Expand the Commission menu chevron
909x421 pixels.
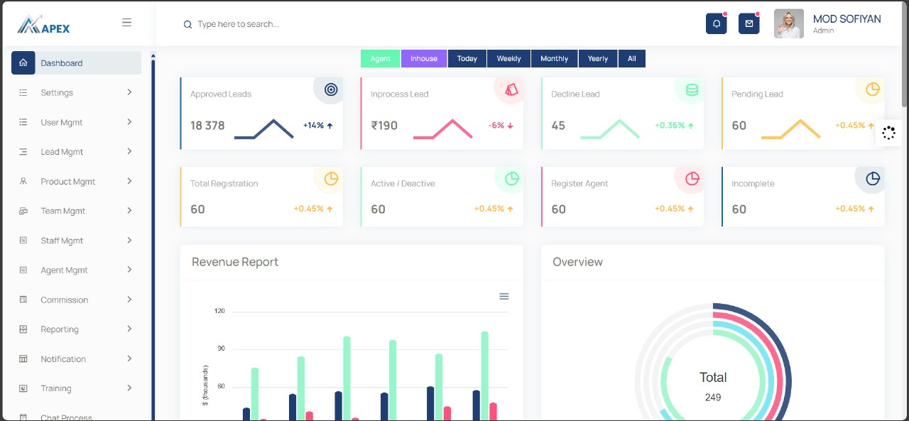(129, 300)
